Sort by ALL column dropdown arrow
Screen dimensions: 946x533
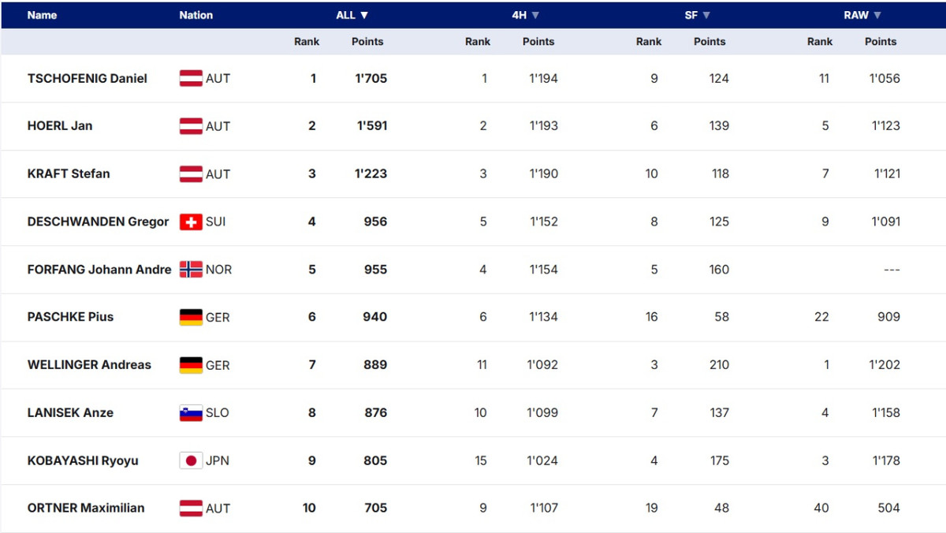pyautogui.click(x=364, y=15)
